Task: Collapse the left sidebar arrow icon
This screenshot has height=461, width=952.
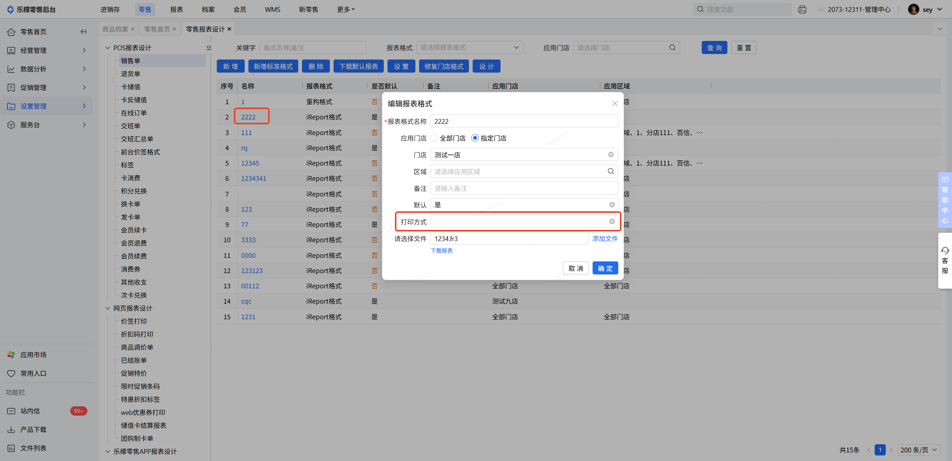Action: tap(84, 32)
